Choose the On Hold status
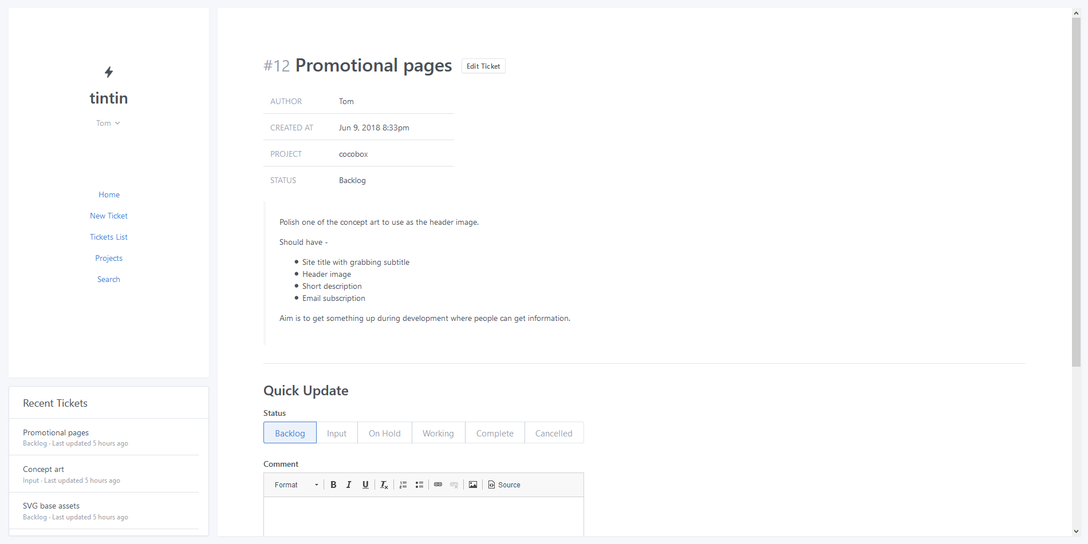This screenshot has width=1088, height=544. [x=384, y=433]
